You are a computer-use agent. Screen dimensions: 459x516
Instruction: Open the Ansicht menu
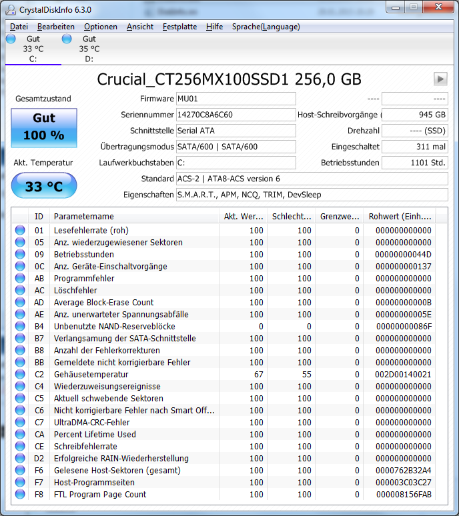coord(140,27)
